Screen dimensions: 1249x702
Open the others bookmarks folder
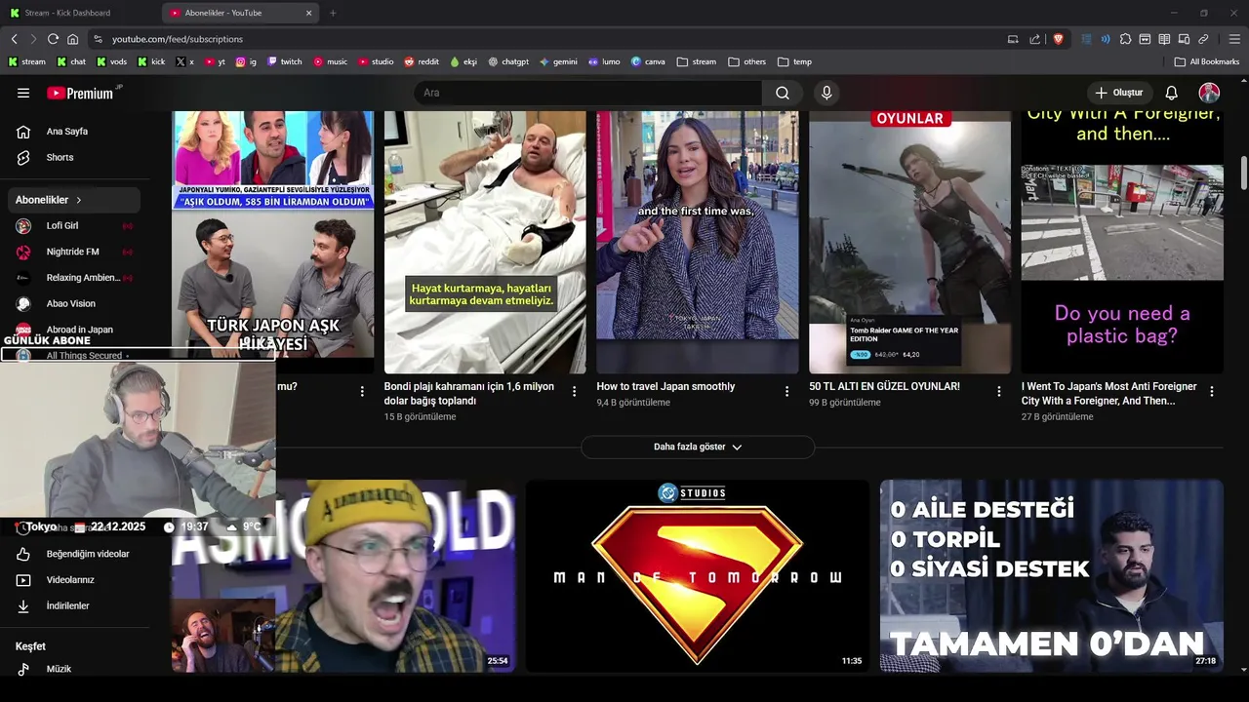pyautogui.click(x=747, y=61)
